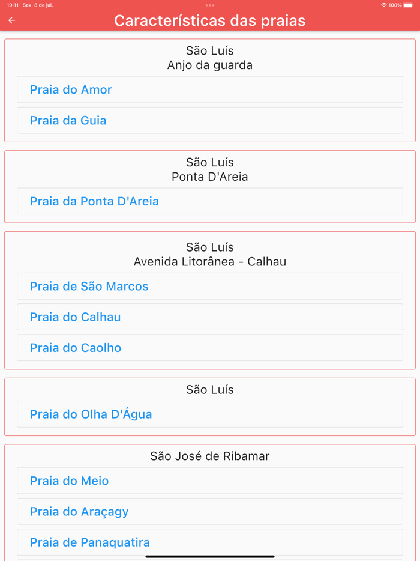Screen dimensions: 420x561
Task: Open Praia do Caolho details
Action: pyautogui.click(x=209, y=347)
